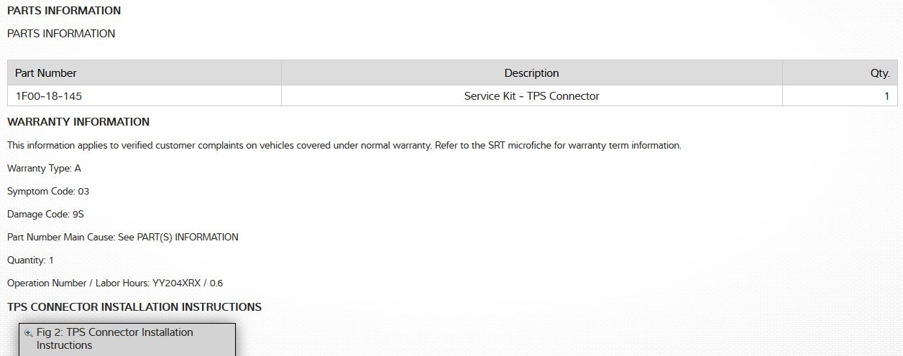Click the Part Number column header
903x356 pixels.
46,73
